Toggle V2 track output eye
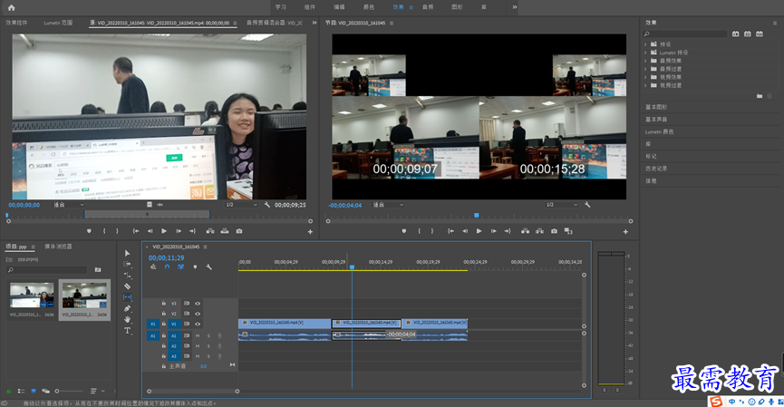The height and width of the screenshot is (407, 784). pyautogui.click(x=198, y=314)
